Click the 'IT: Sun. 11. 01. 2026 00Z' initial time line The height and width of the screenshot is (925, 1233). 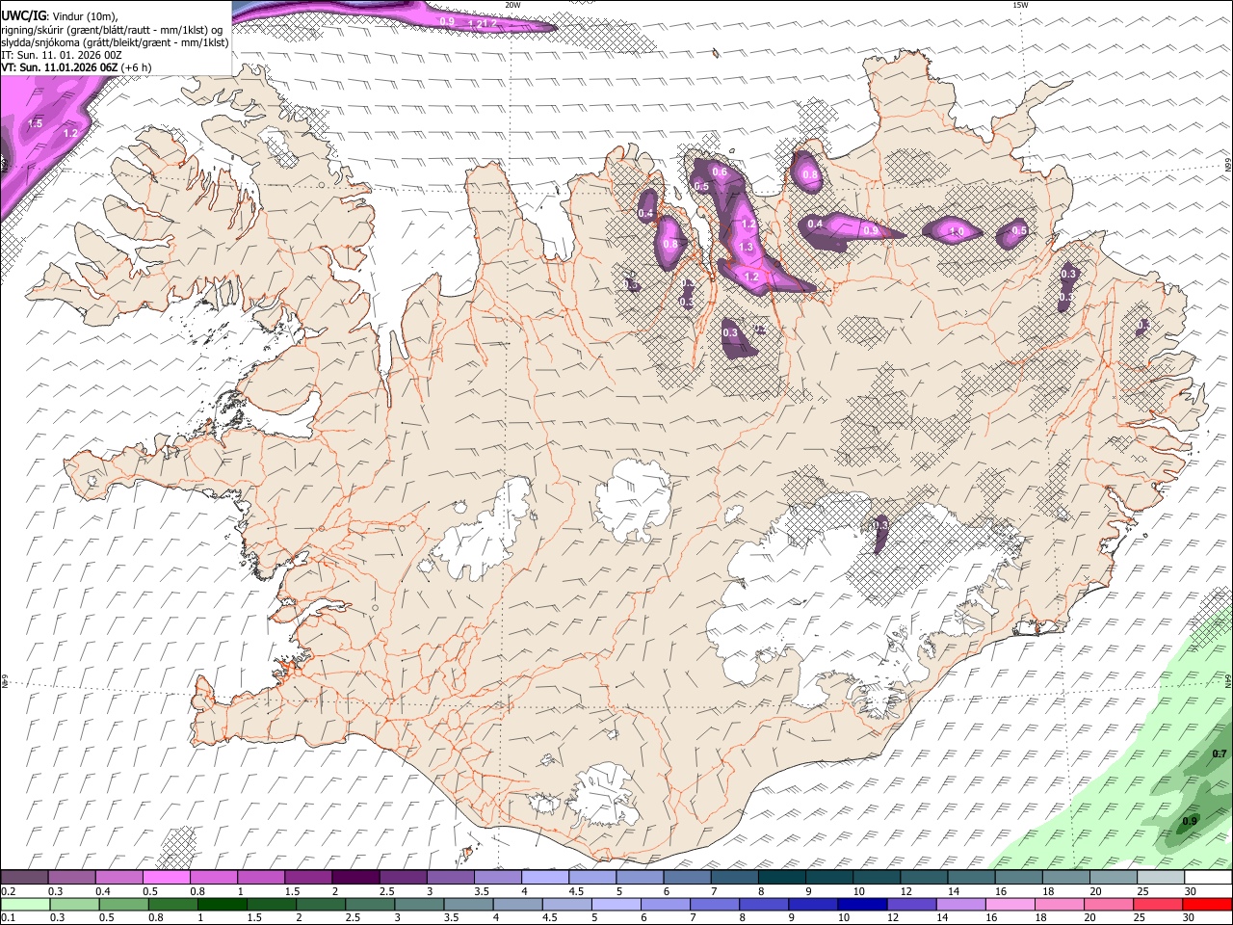pyautogui.click(x=61, y=55)
